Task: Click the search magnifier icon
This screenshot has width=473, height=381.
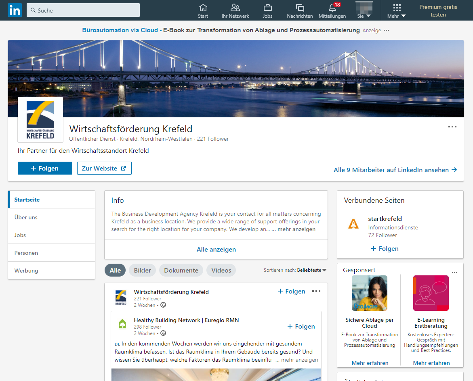Action: pyautogui.click(x=33, y=10)
